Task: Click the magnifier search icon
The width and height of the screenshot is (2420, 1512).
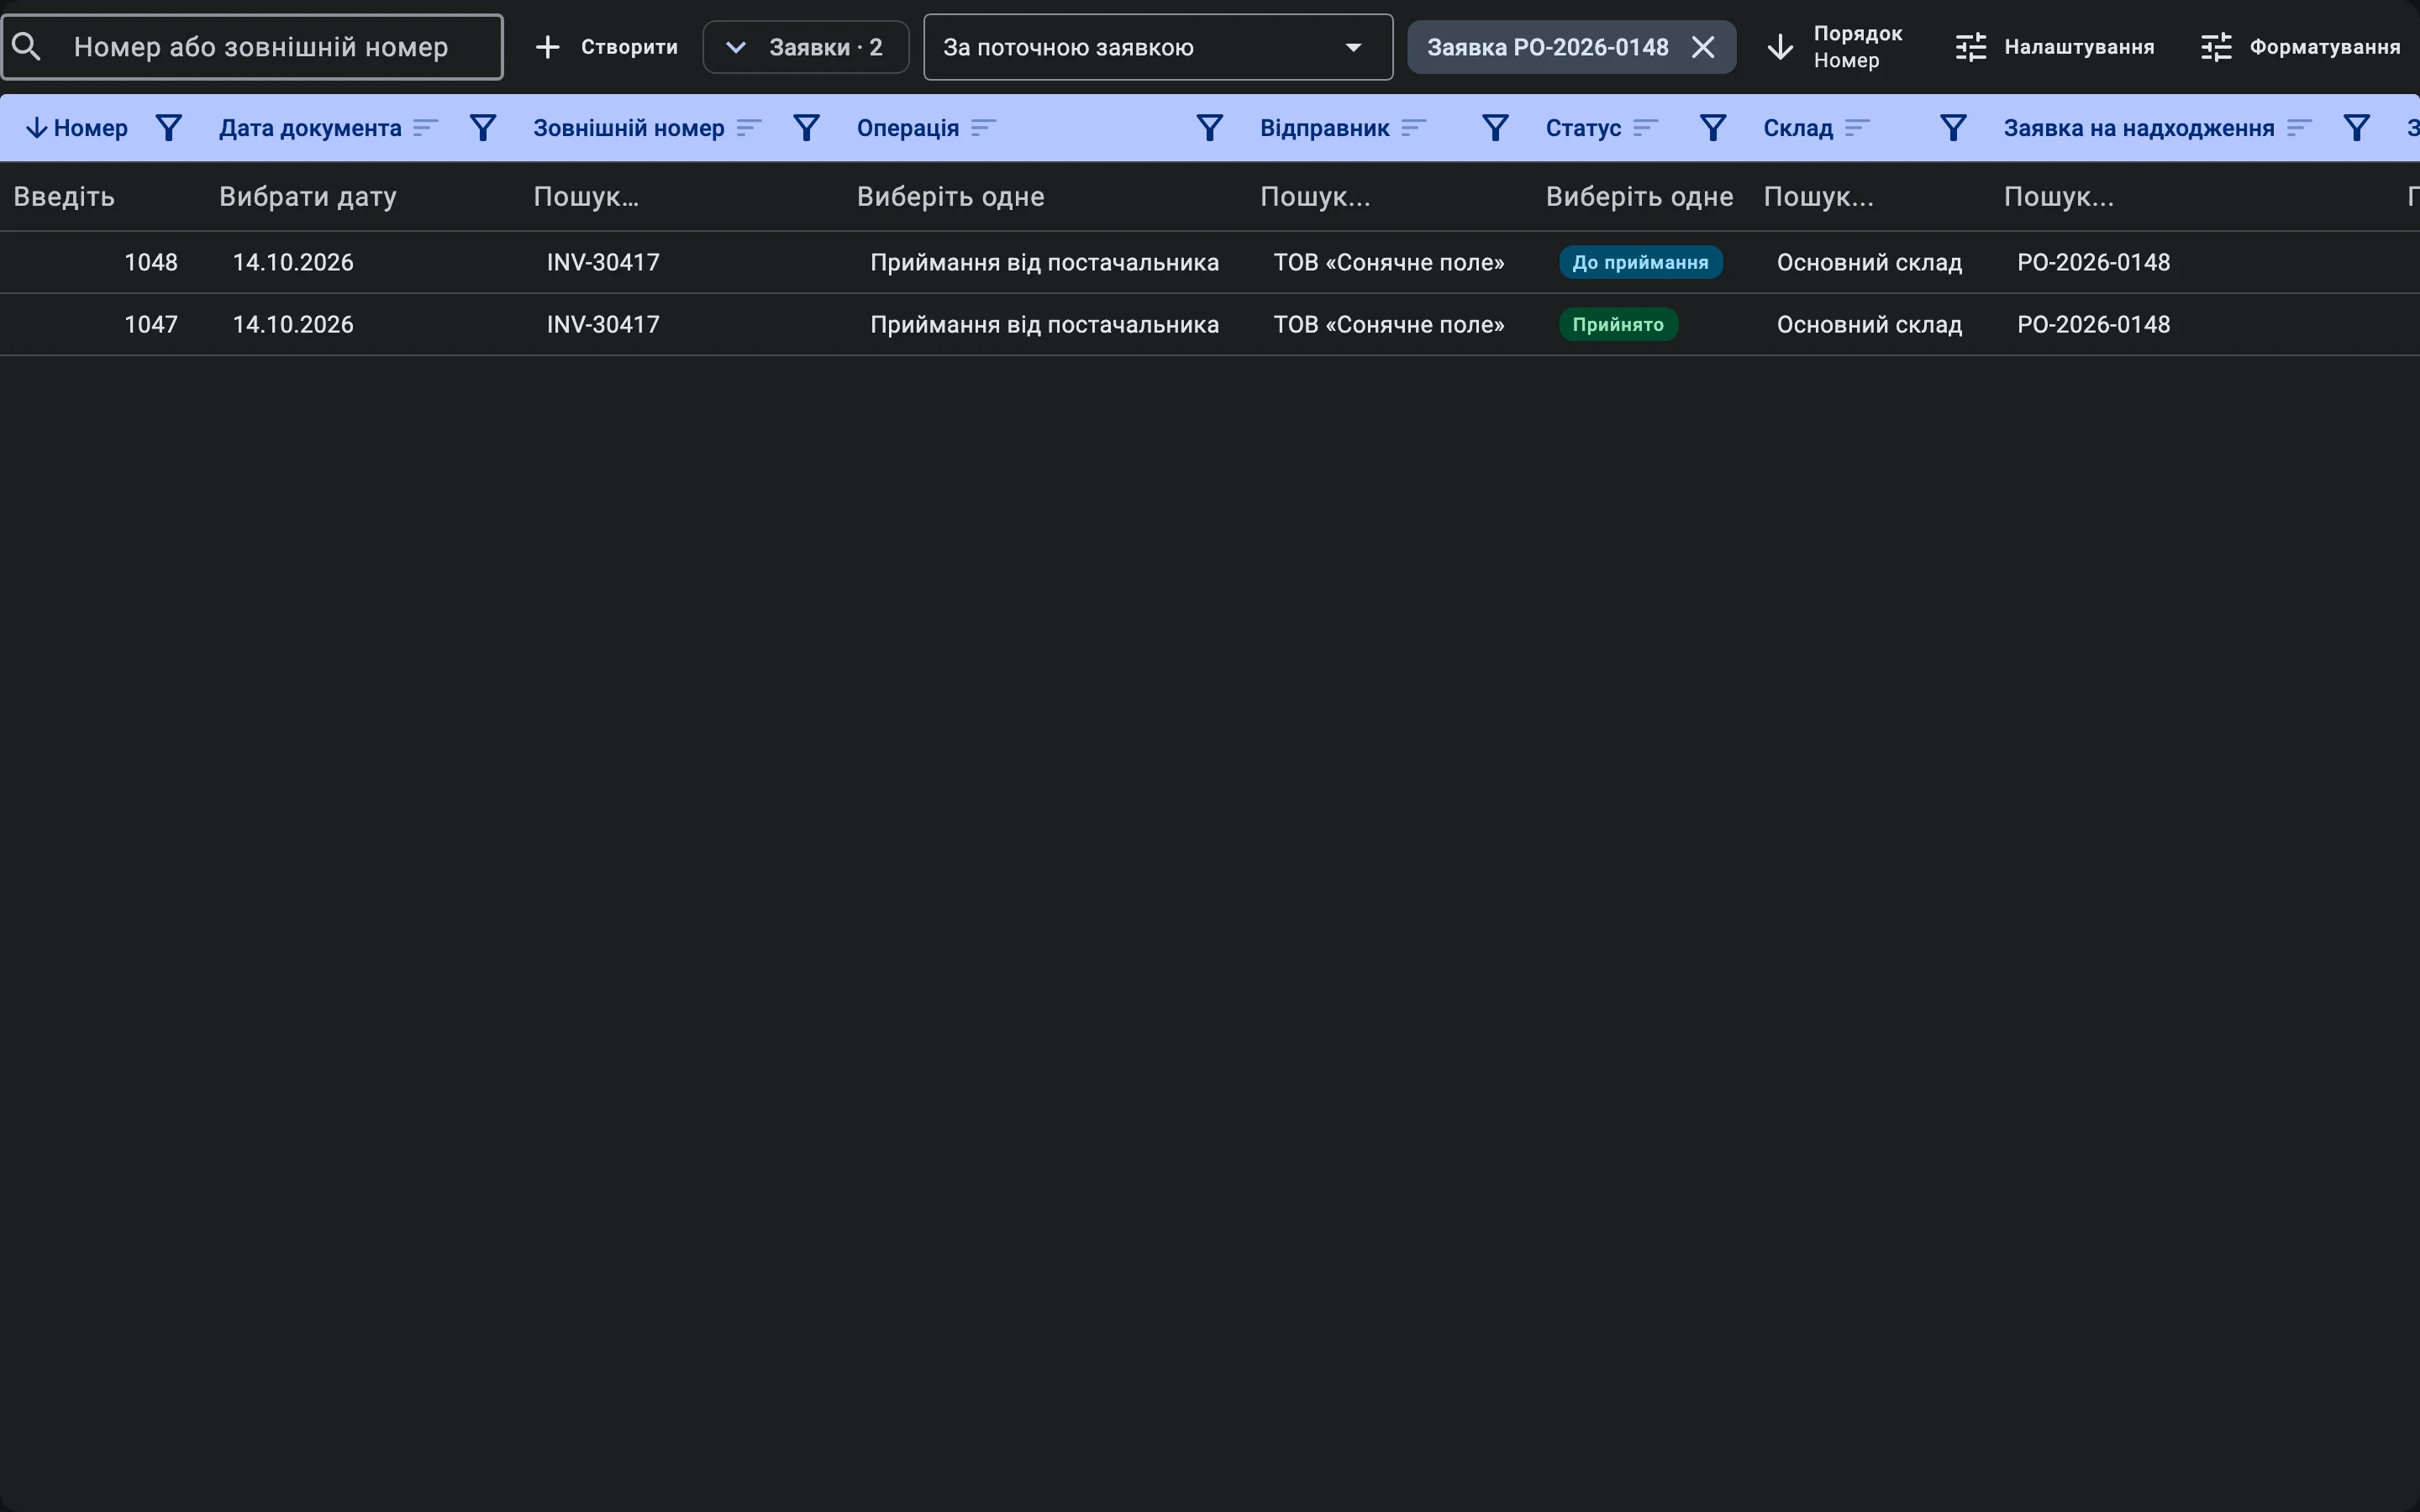Action: coord(27,47)
